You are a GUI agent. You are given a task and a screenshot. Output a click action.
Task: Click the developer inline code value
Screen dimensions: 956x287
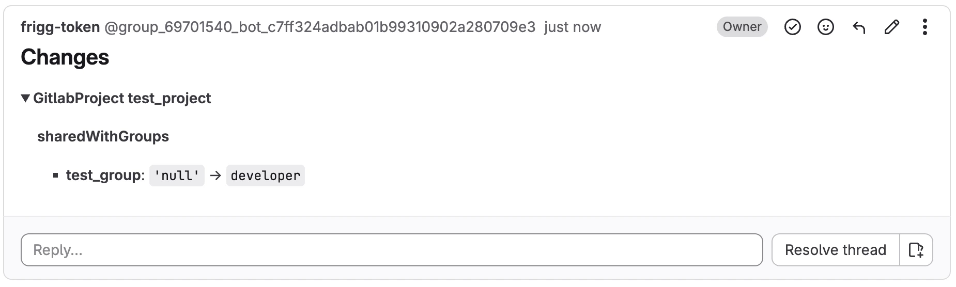point(265,176)
